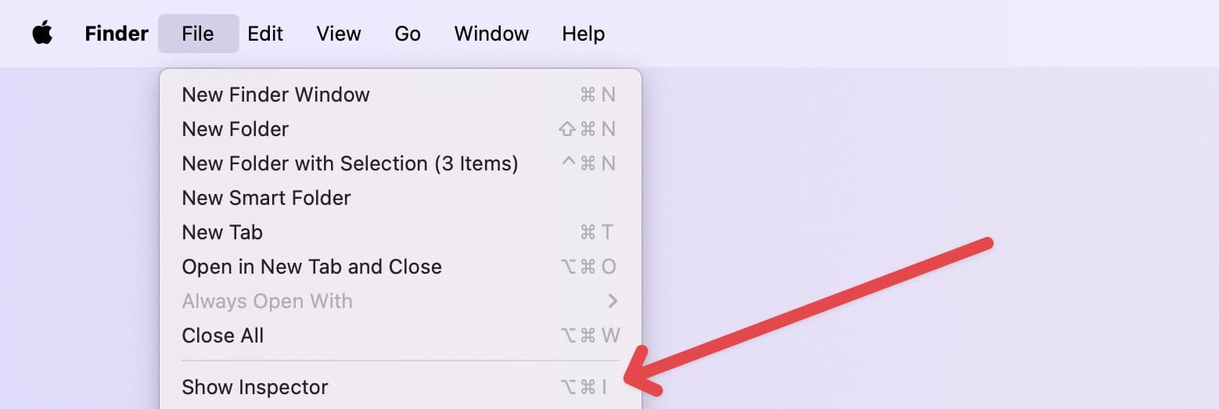1219x409 pixels.
Task: Choose Open in New Tab and Close
Action: click(311, 267)
